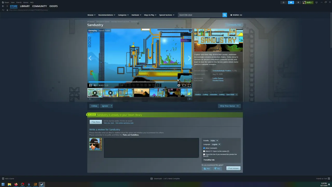Open the Games menu
This screenshot has width=332, height=187.
click(26, 2)
